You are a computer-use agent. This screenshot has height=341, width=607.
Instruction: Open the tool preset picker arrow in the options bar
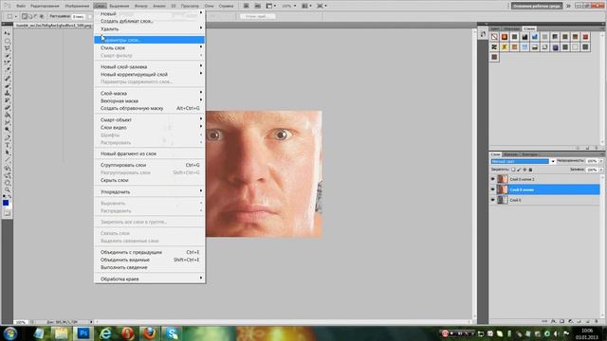click(x=16, y=16)
